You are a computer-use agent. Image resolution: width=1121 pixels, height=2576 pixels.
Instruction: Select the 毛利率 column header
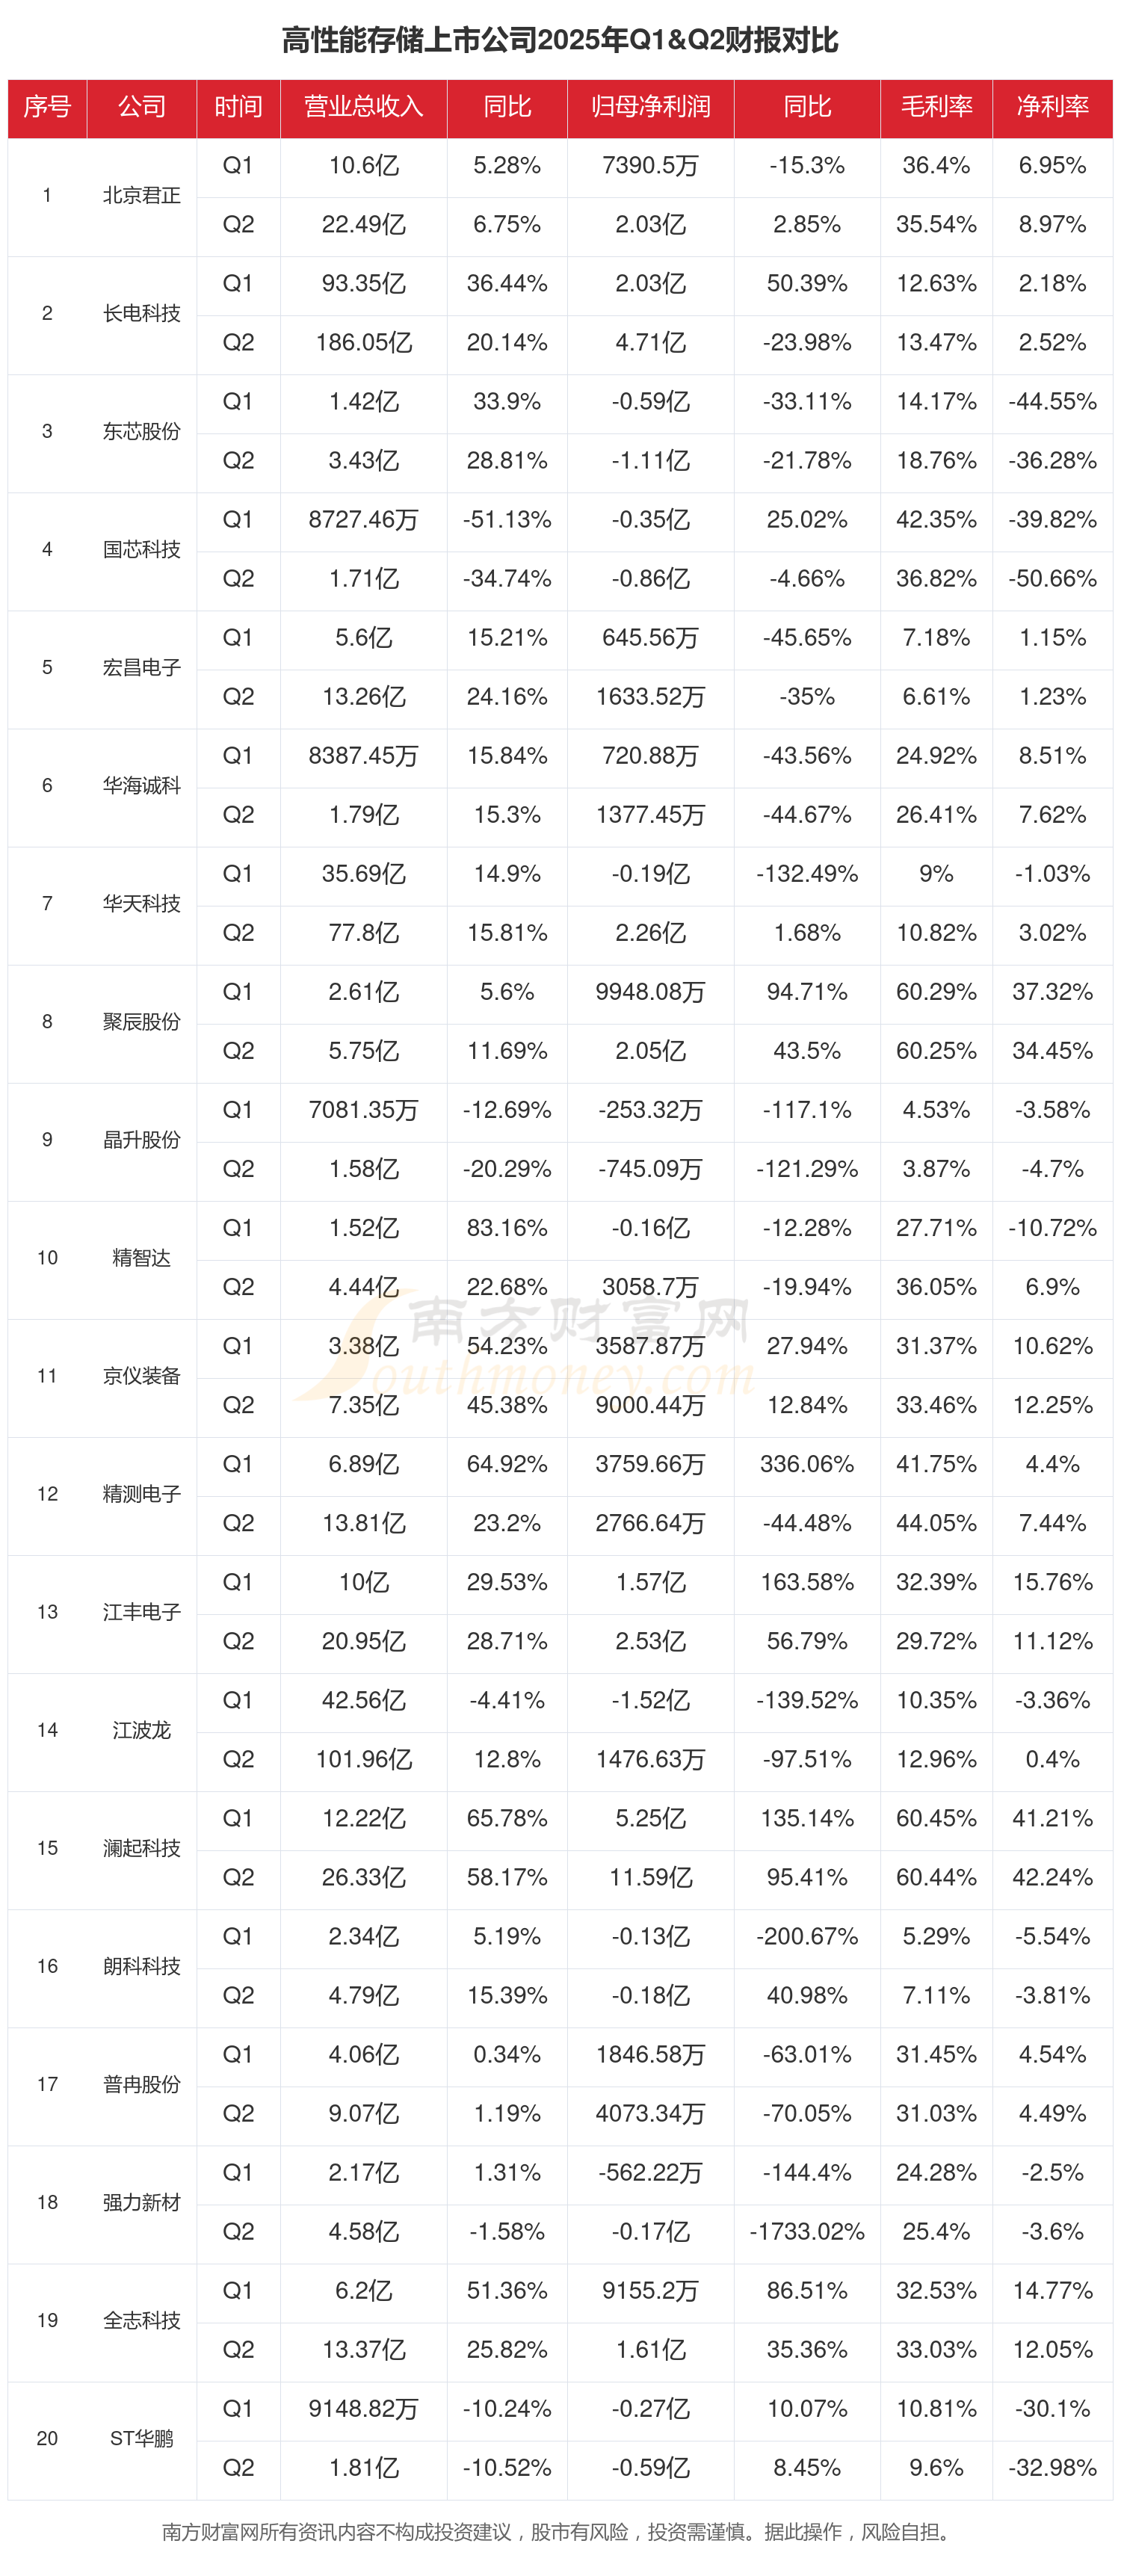coord(936,107)
